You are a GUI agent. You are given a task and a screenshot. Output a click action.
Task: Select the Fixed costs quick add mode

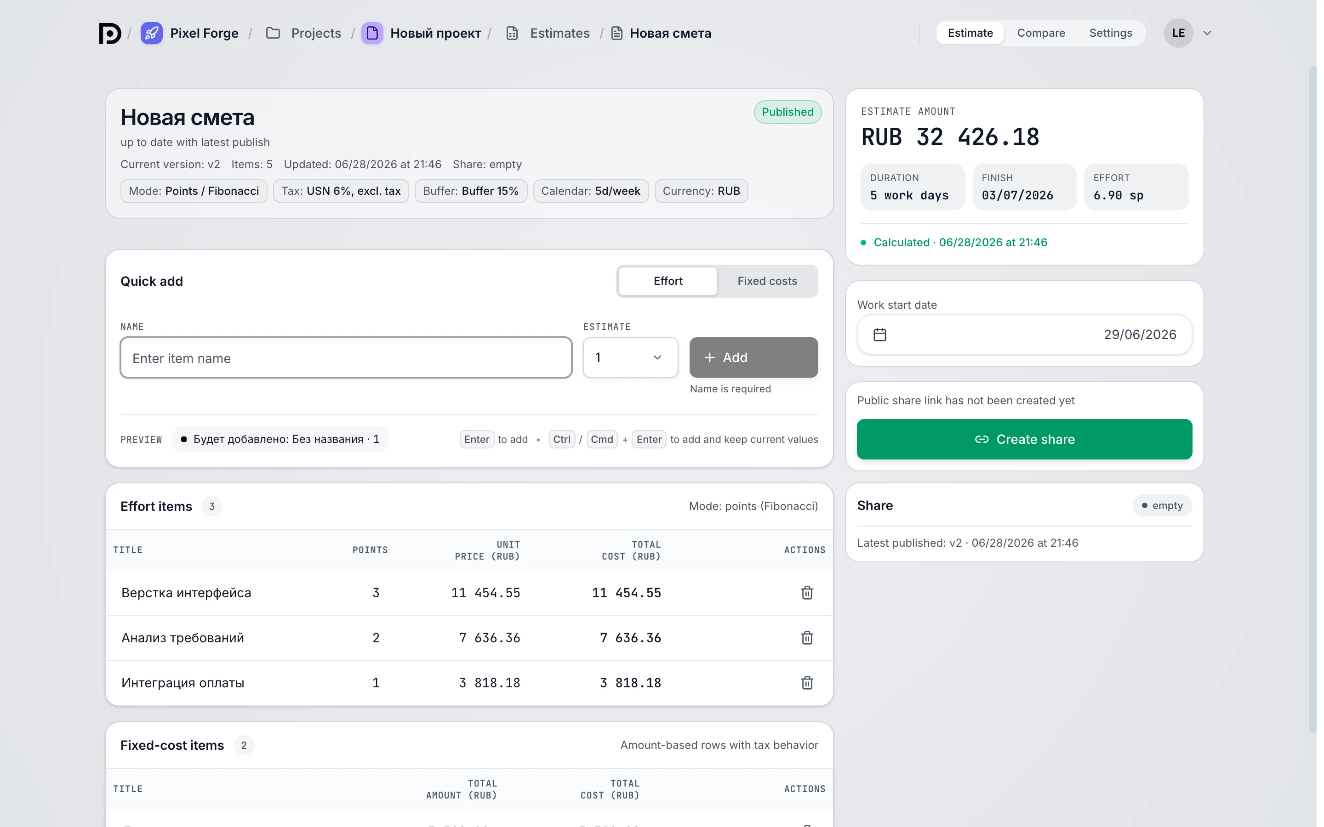pyautogui.click(x=767, y=281)
